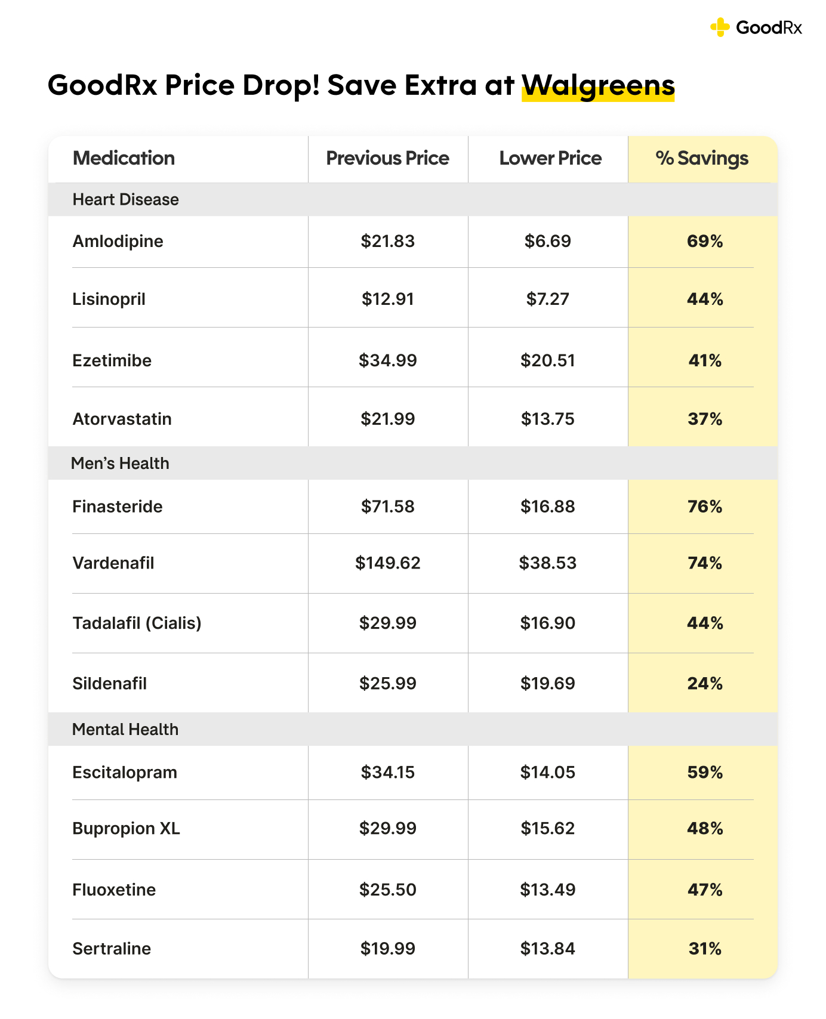
Task: Click the Vardenafil previous price $149.62
Action: click(387, 563)
